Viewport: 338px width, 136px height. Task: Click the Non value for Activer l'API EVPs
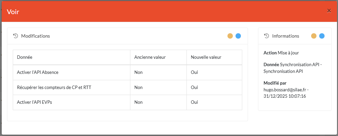click(x=138, y=102)
